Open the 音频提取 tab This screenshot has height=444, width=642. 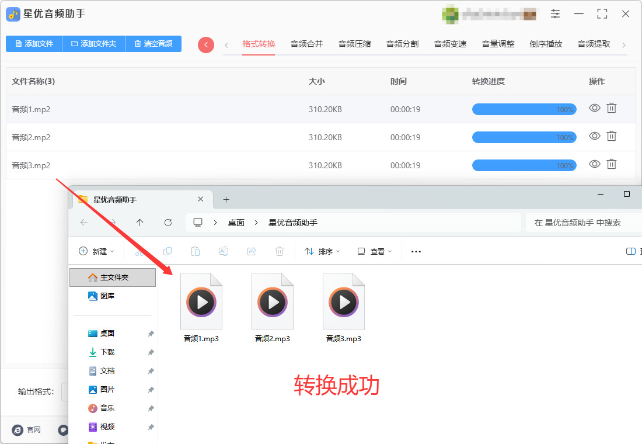[594, 44]
